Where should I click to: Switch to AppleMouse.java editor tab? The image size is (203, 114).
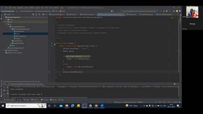pyautogui.click(x=147, y=14)
